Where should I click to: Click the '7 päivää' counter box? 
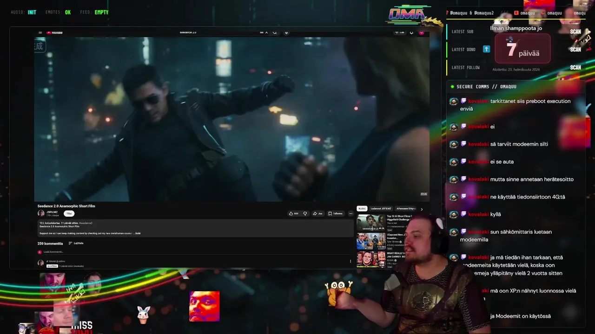(x=522, y=48)
